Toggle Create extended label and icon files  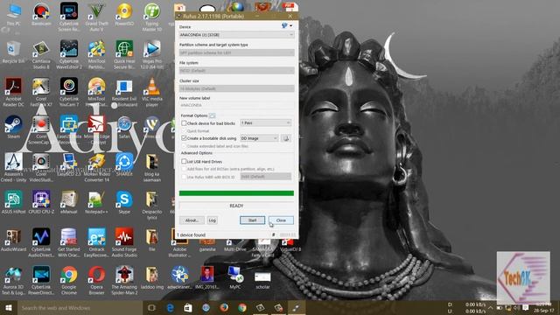tap(184, 146)
